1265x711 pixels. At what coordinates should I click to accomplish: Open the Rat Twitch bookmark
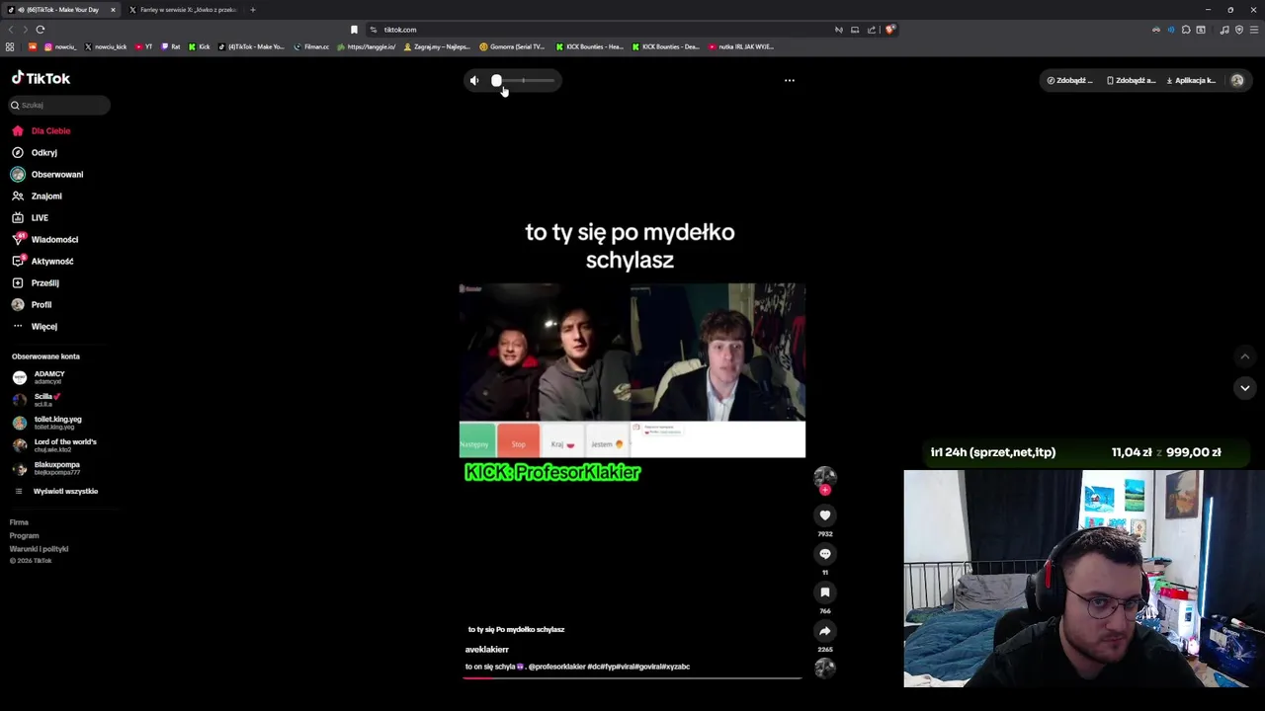click(171, 46)
